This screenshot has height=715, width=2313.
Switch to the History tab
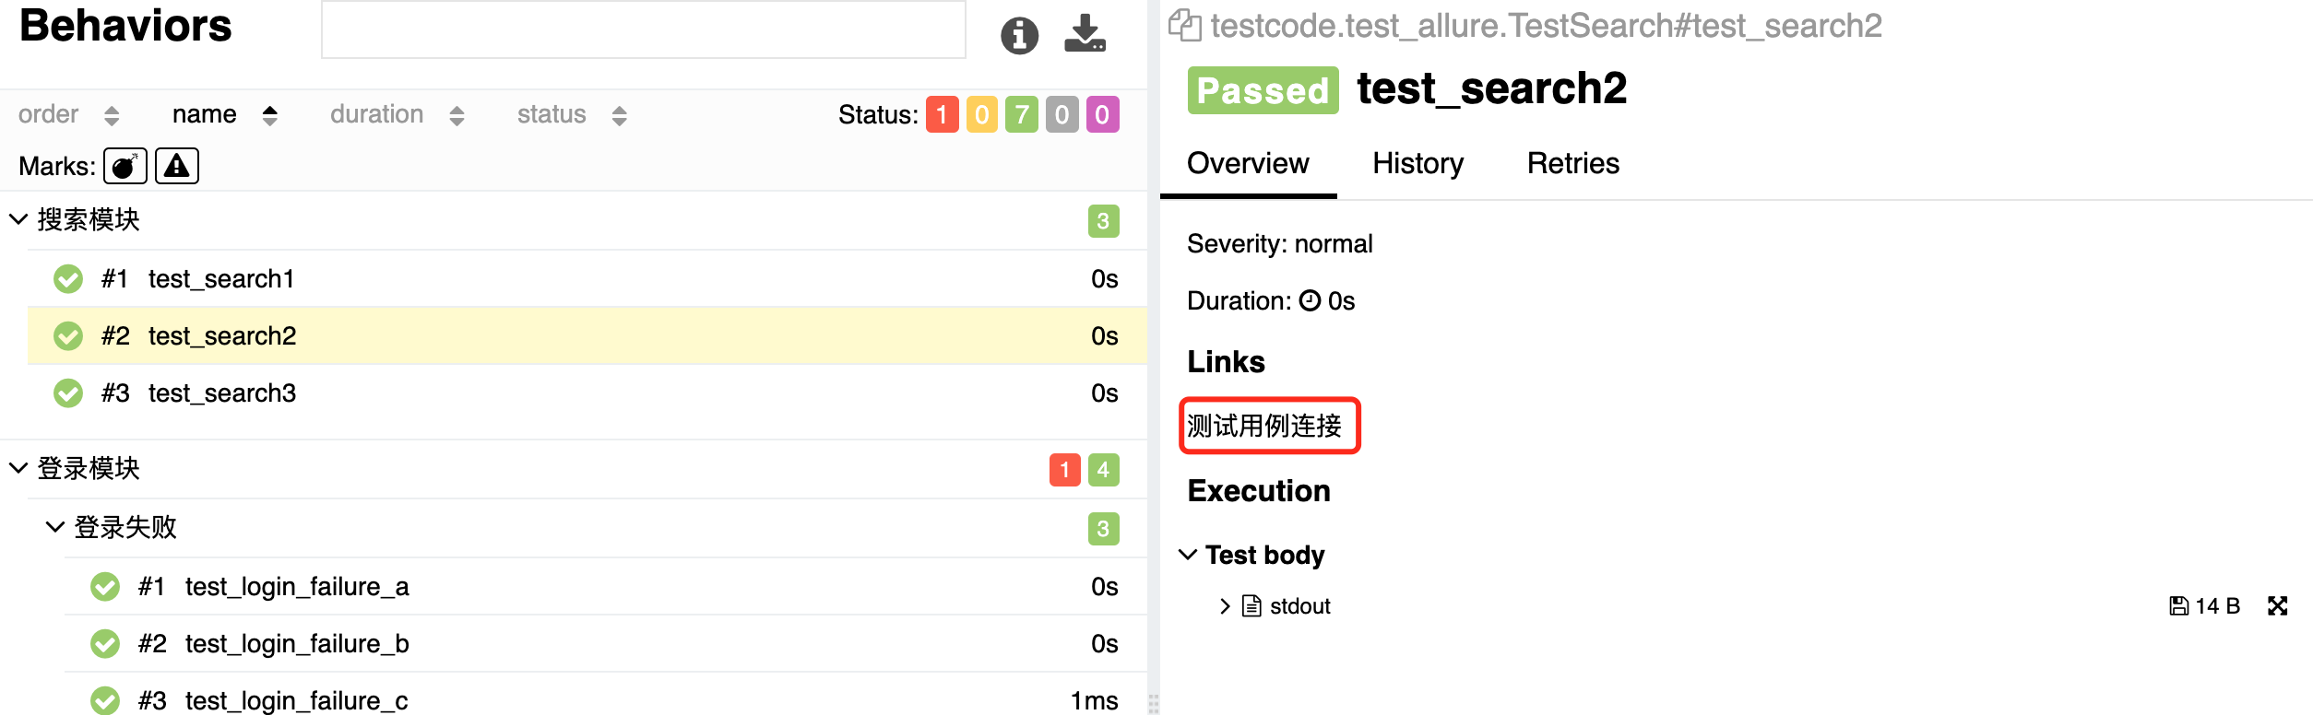[1417, 163]
